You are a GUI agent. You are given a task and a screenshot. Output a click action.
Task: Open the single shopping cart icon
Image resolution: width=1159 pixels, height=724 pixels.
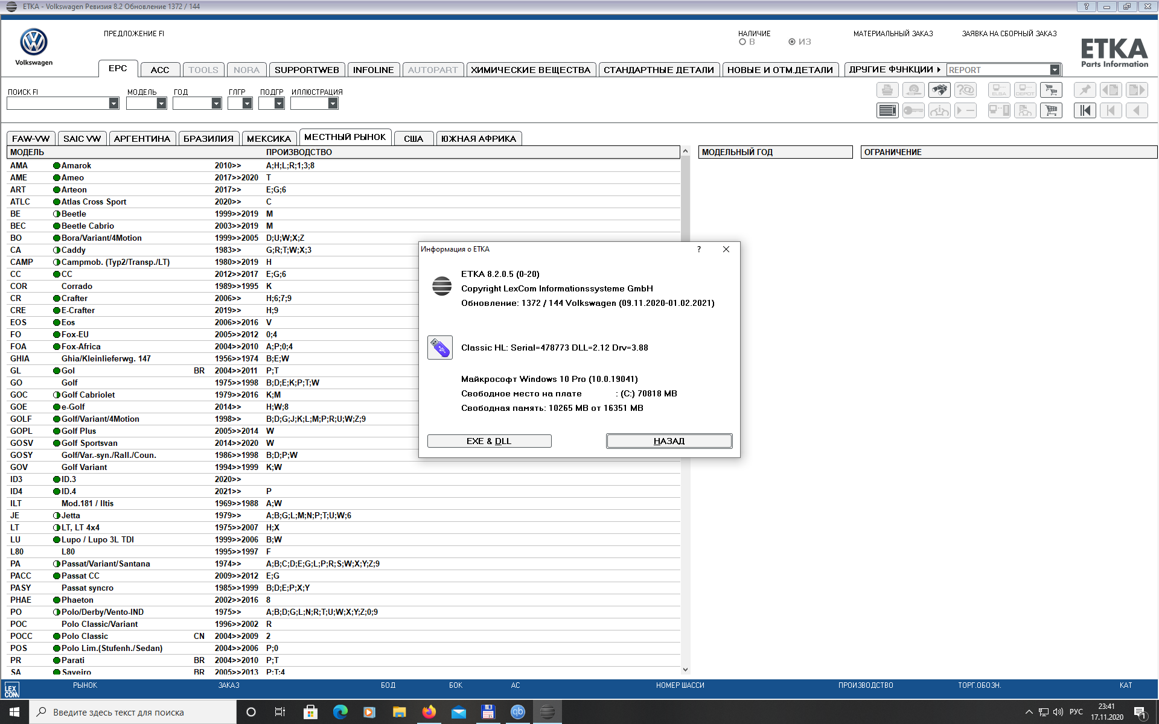(x=1051, y=110)
